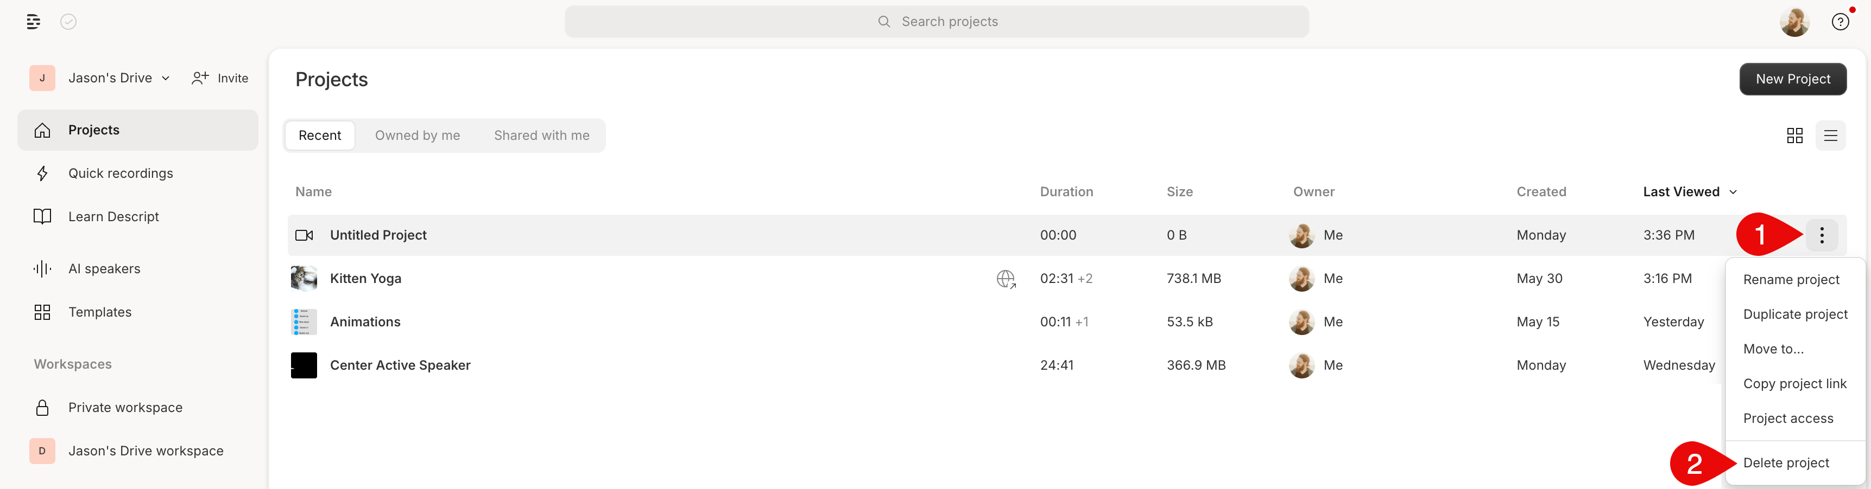
Task: Select the Owned by me tab
Action: coord(418,136)
